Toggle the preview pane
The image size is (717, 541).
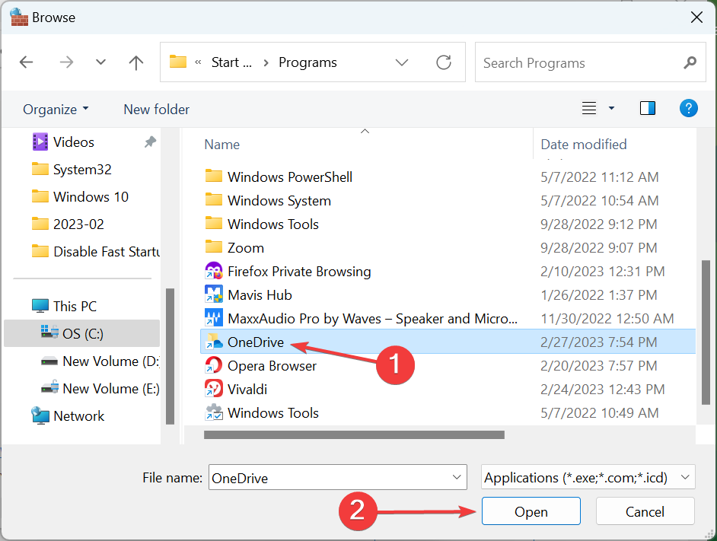tap(648, 108)
